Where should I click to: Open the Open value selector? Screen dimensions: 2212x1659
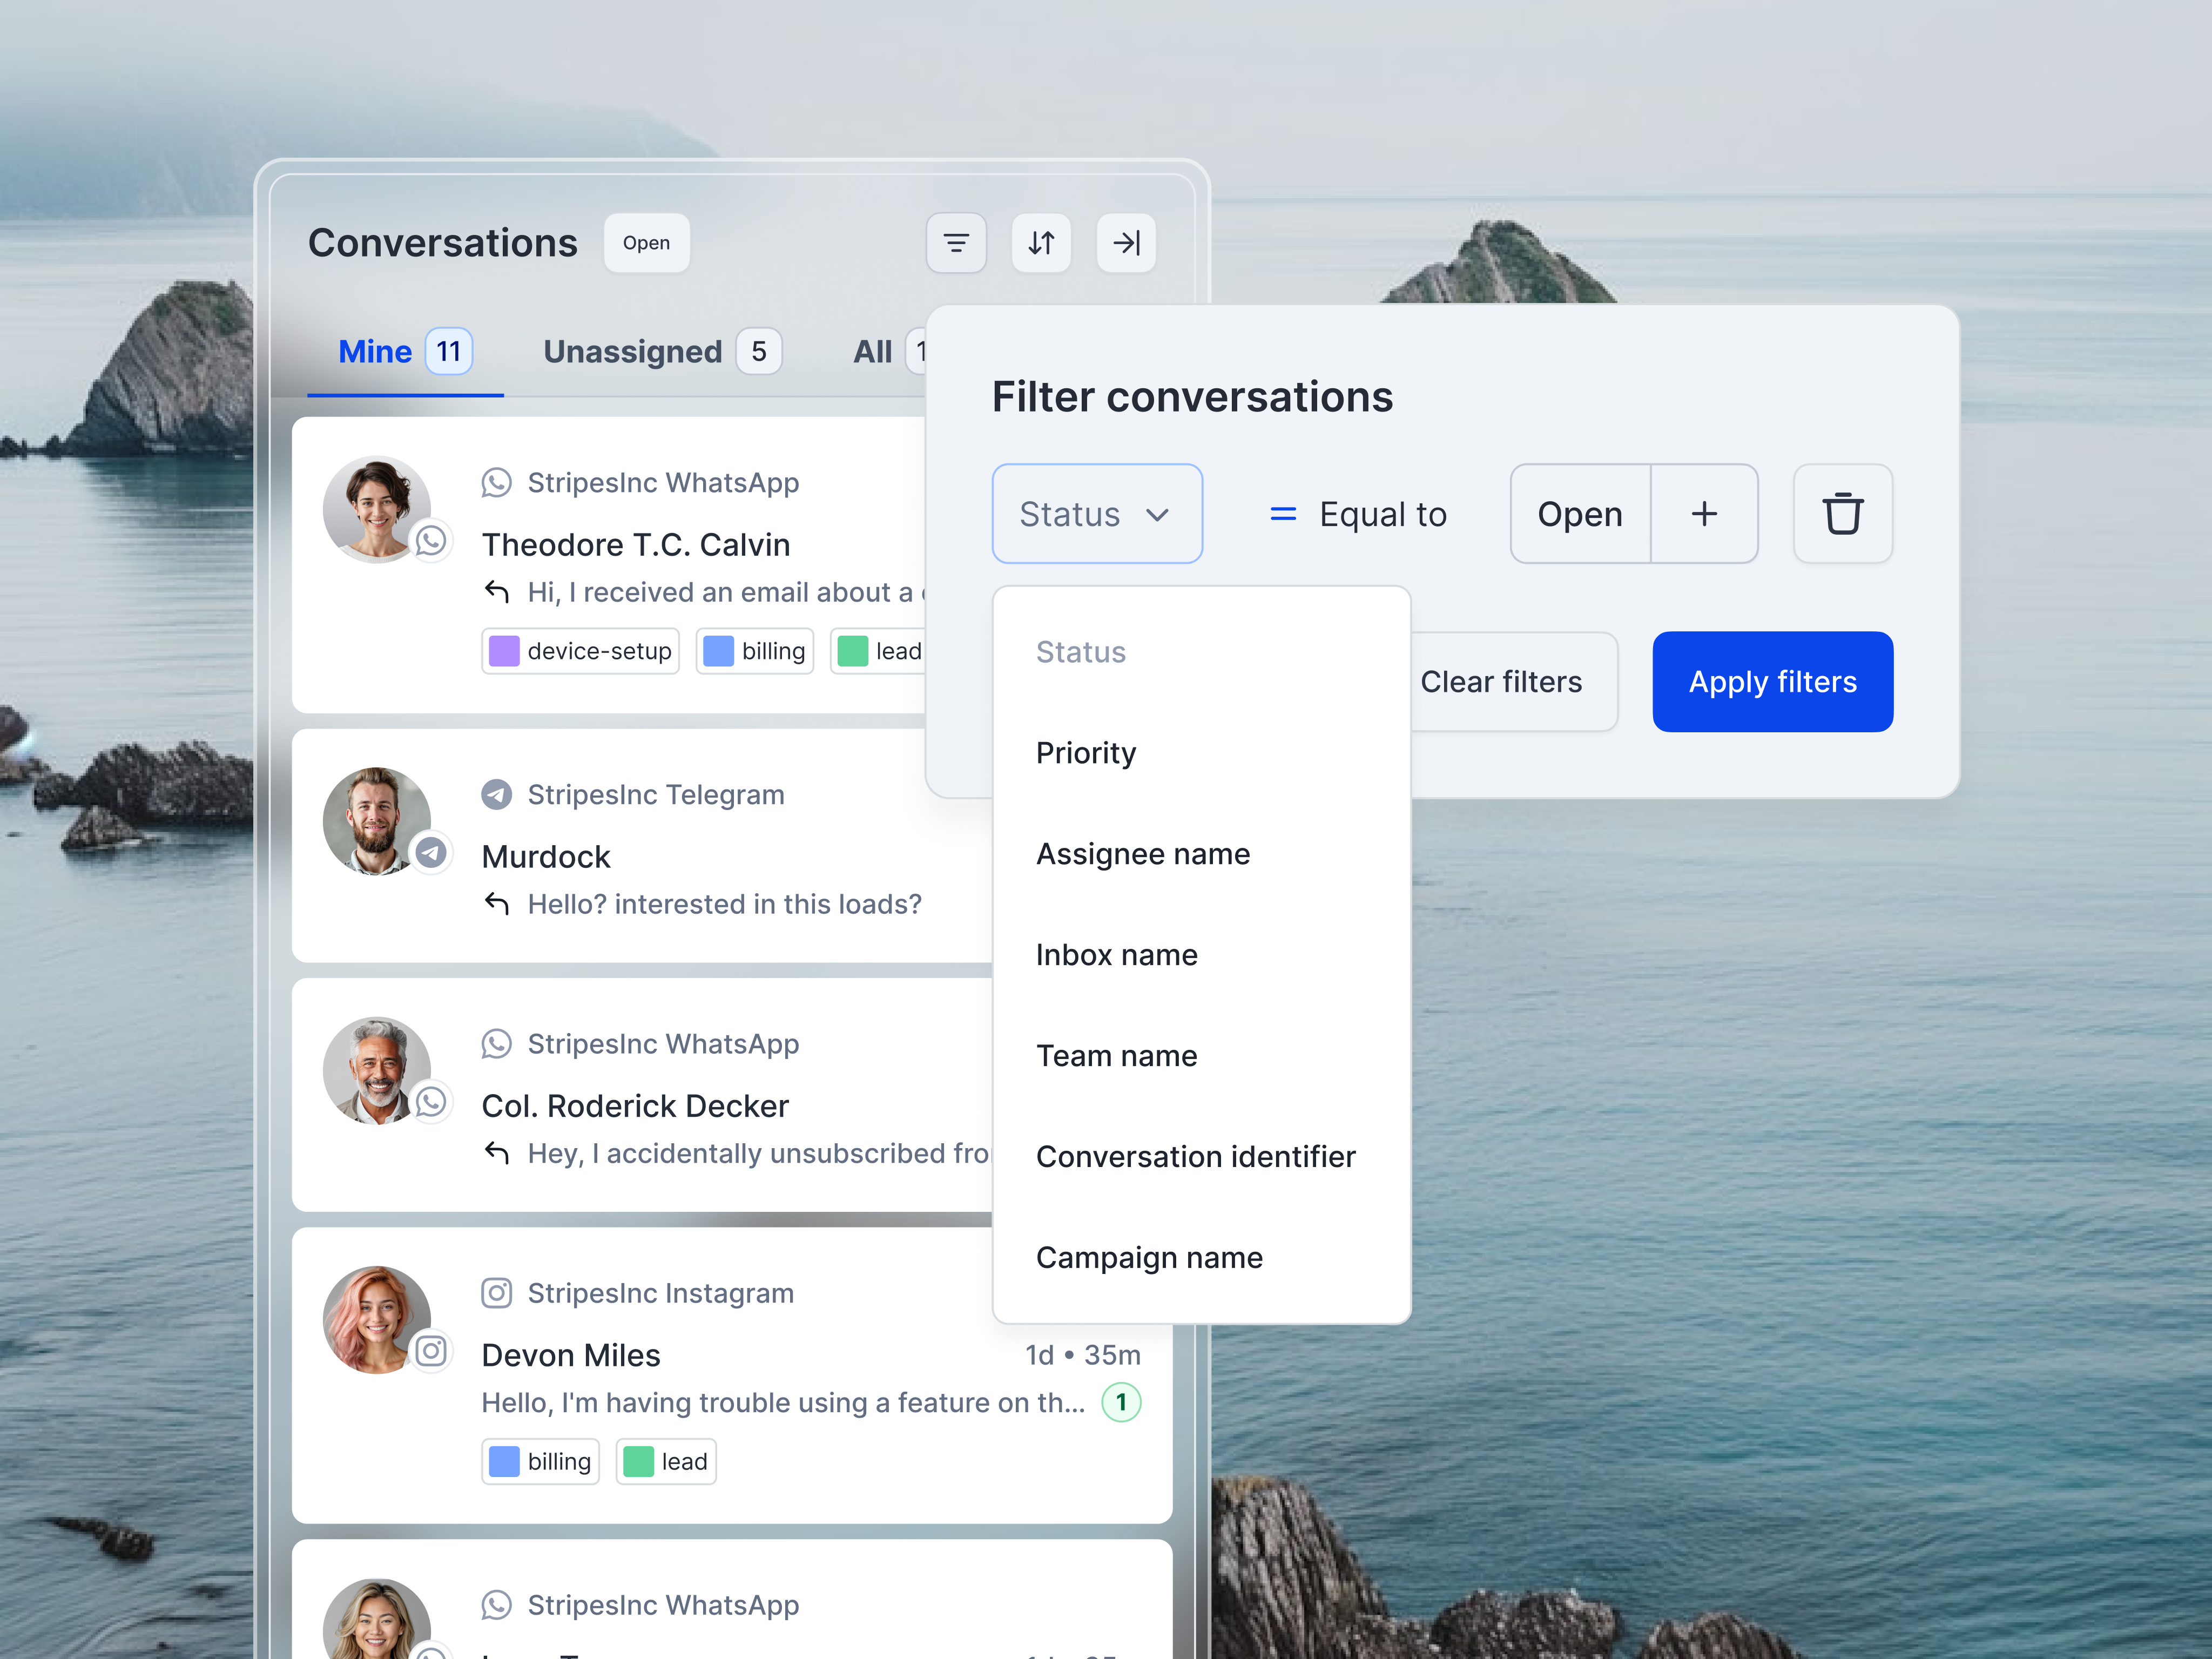(x=1580, y=514)
